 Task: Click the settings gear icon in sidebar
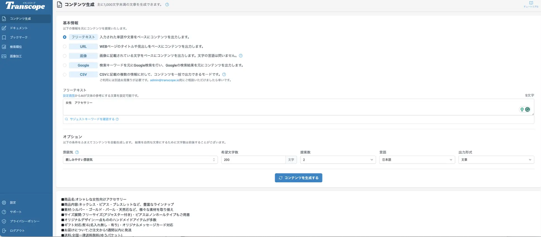coord(4,203)
